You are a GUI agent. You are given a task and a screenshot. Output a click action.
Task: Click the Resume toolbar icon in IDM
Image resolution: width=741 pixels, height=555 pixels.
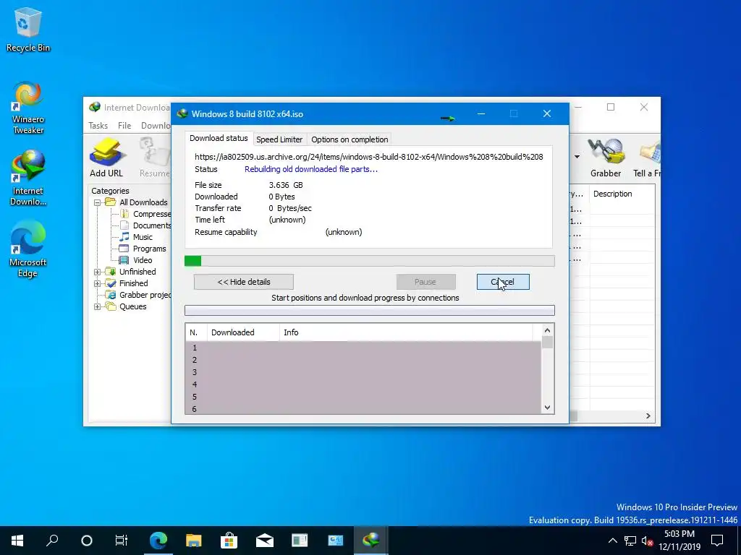click(x=155, y=158)
